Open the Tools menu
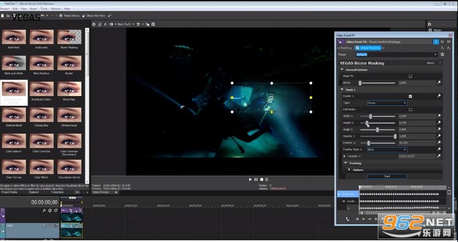Image resolution: width=458 pixels, height=242 pixels. [44, 9]
